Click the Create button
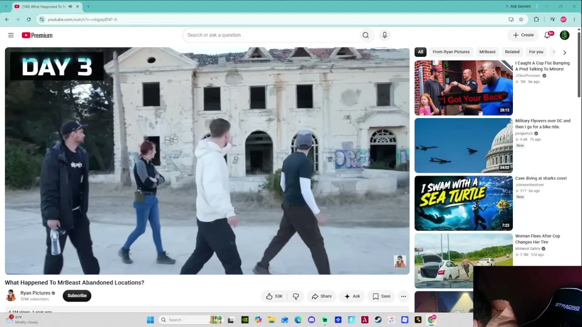This screenshot has width=582, height=327. coord(523,35)
